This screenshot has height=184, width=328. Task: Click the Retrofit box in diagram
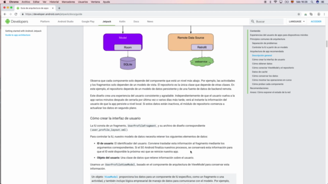[202, 47]
